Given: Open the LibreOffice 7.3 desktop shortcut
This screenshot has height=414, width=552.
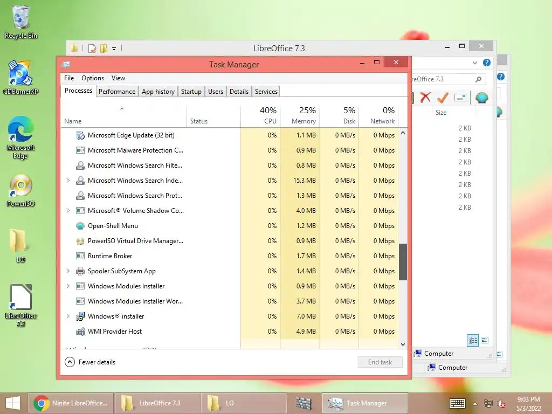Looking at the screenshot, I should 20,305.
